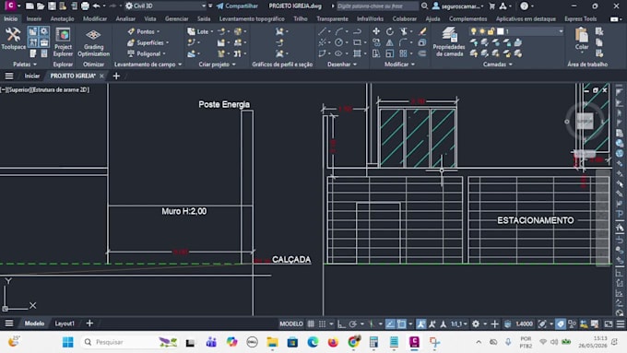Image resolution: width=627 pixels, height=353 pixels.
Task: Click the Save icon in quick access toolbar
Action: (x=52, y=6)
